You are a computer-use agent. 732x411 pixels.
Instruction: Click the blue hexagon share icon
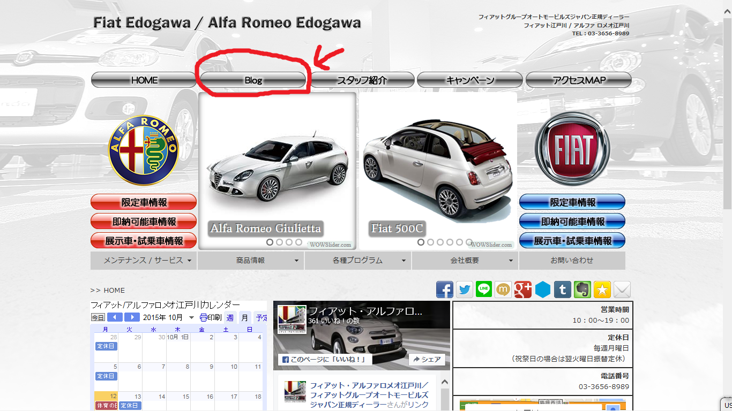click(x=543, y=290)
